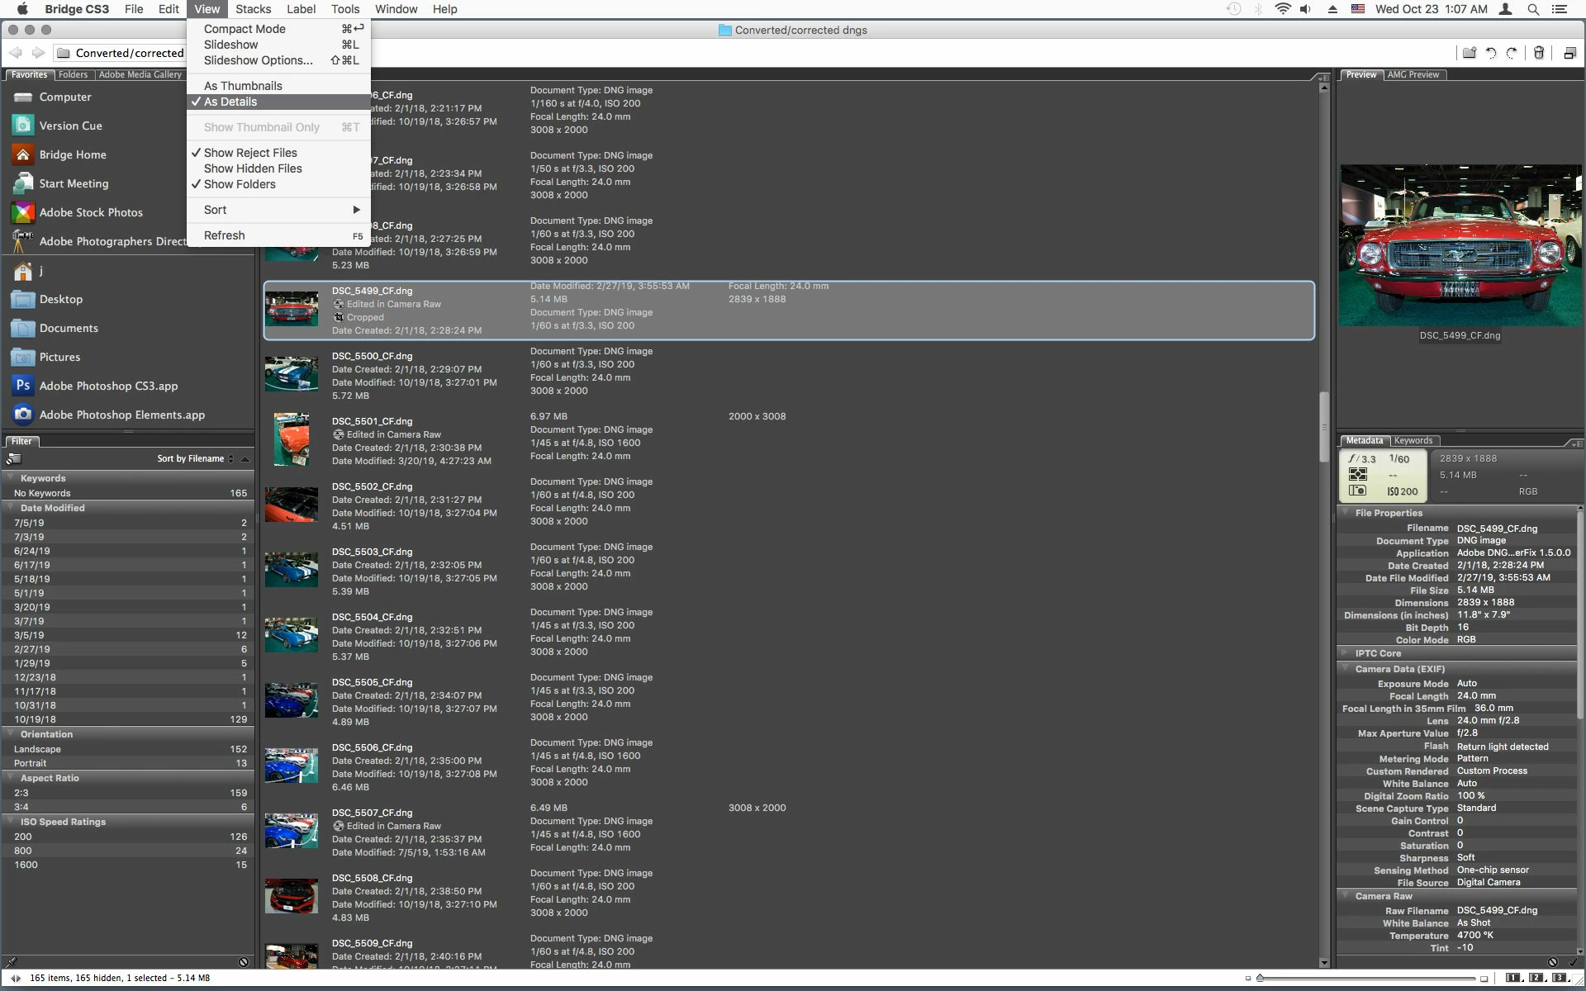Collapse the Date Modified filter group

[x=11, y=508]
